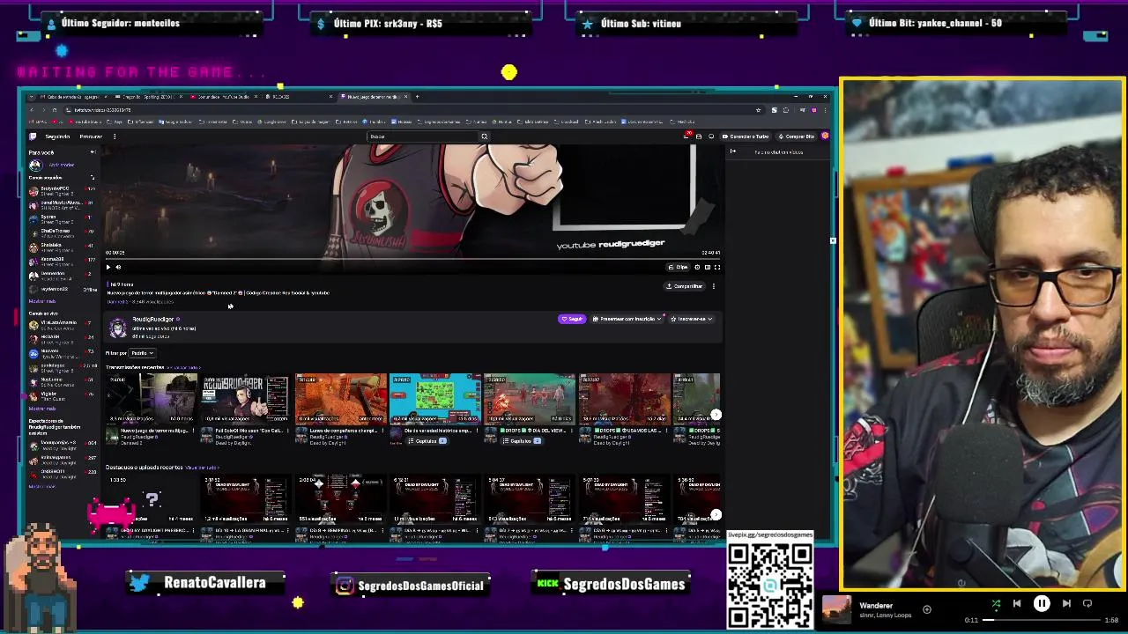Open Twitch notifications bell with red badge
This screenshot has height=634, width=1128.
[x=686, y=136]
